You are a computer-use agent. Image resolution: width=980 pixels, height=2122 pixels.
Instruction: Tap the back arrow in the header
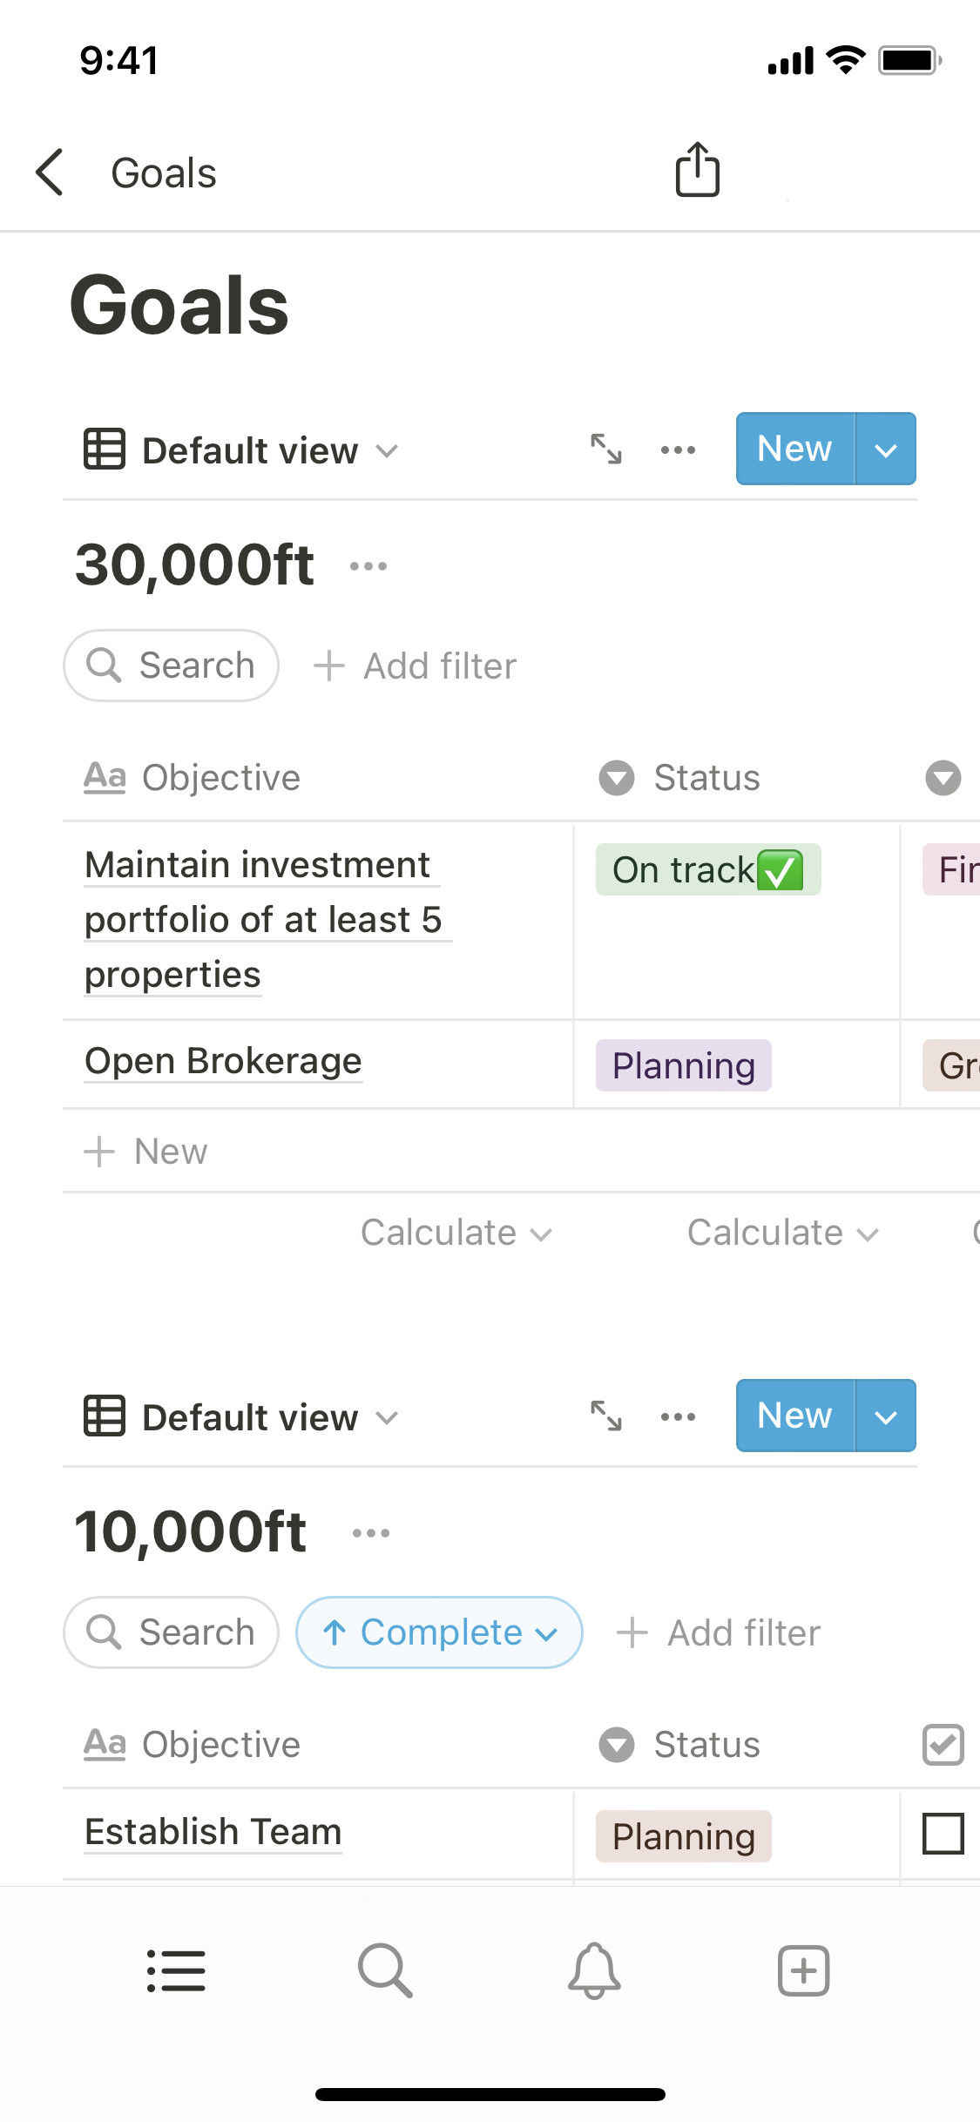[51, 172]
